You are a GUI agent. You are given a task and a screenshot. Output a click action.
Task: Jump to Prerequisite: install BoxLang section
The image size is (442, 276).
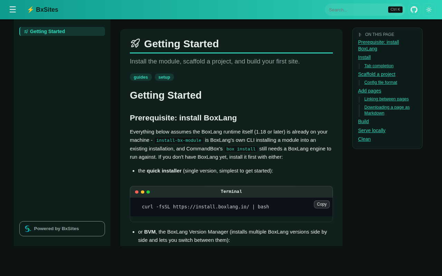378,46
